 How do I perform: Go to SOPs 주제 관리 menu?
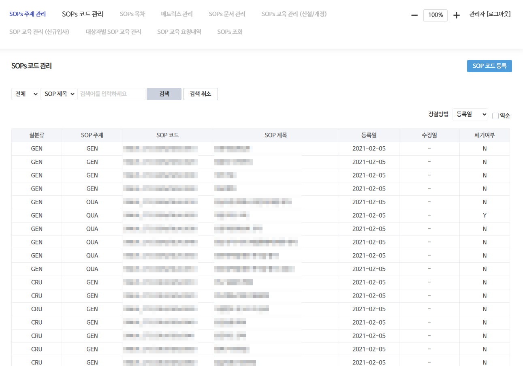(x=28, y=14)
